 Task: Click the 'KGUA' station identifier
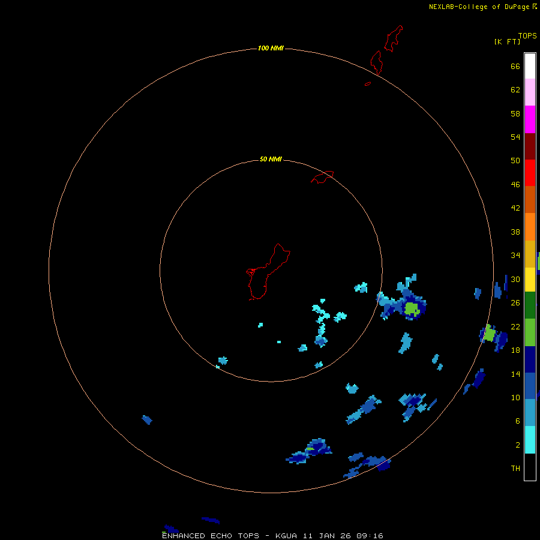coord(286,536)
